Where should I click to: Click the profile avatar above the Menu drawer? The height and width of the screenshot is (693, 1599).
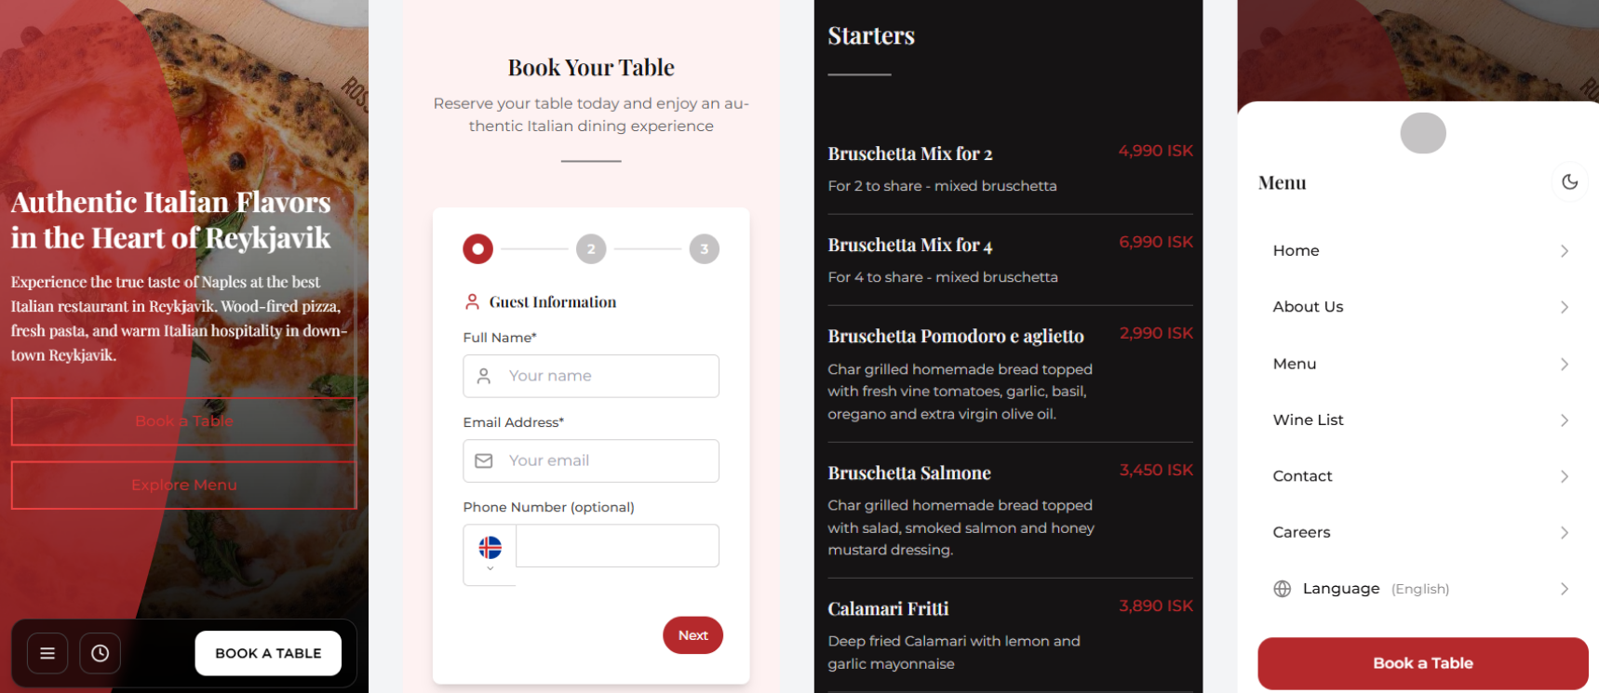click(x=1422, y=133)
